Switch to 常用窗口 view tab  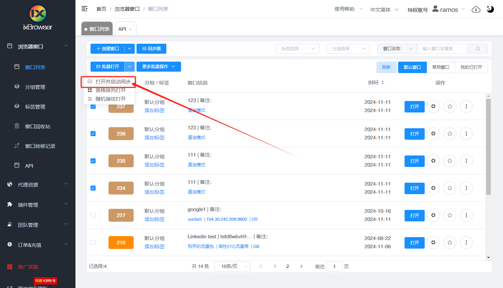441,67
